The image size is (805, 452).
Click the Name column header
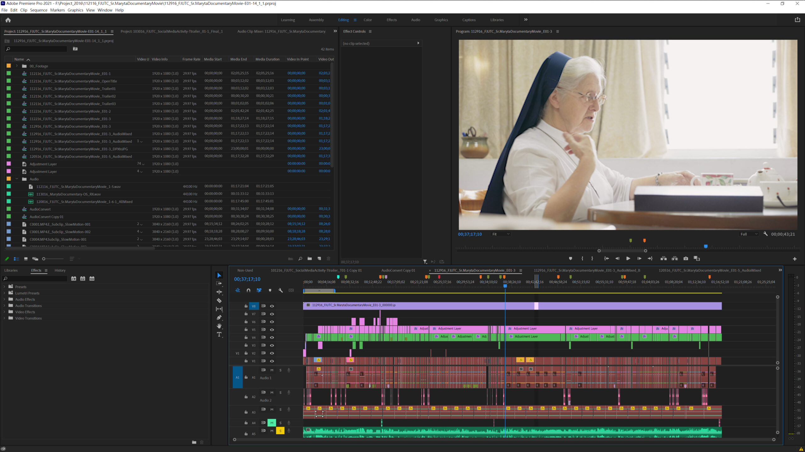(19, 59)
